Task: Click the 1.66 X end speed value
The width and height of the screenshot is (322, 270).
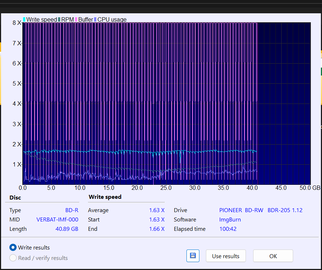Action: point(157,229)
